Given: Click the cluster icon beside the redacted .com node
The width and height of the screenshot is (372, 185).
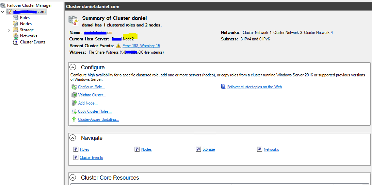Looking at the screenshot, I should pyautogui.click(x=9, y=11).
